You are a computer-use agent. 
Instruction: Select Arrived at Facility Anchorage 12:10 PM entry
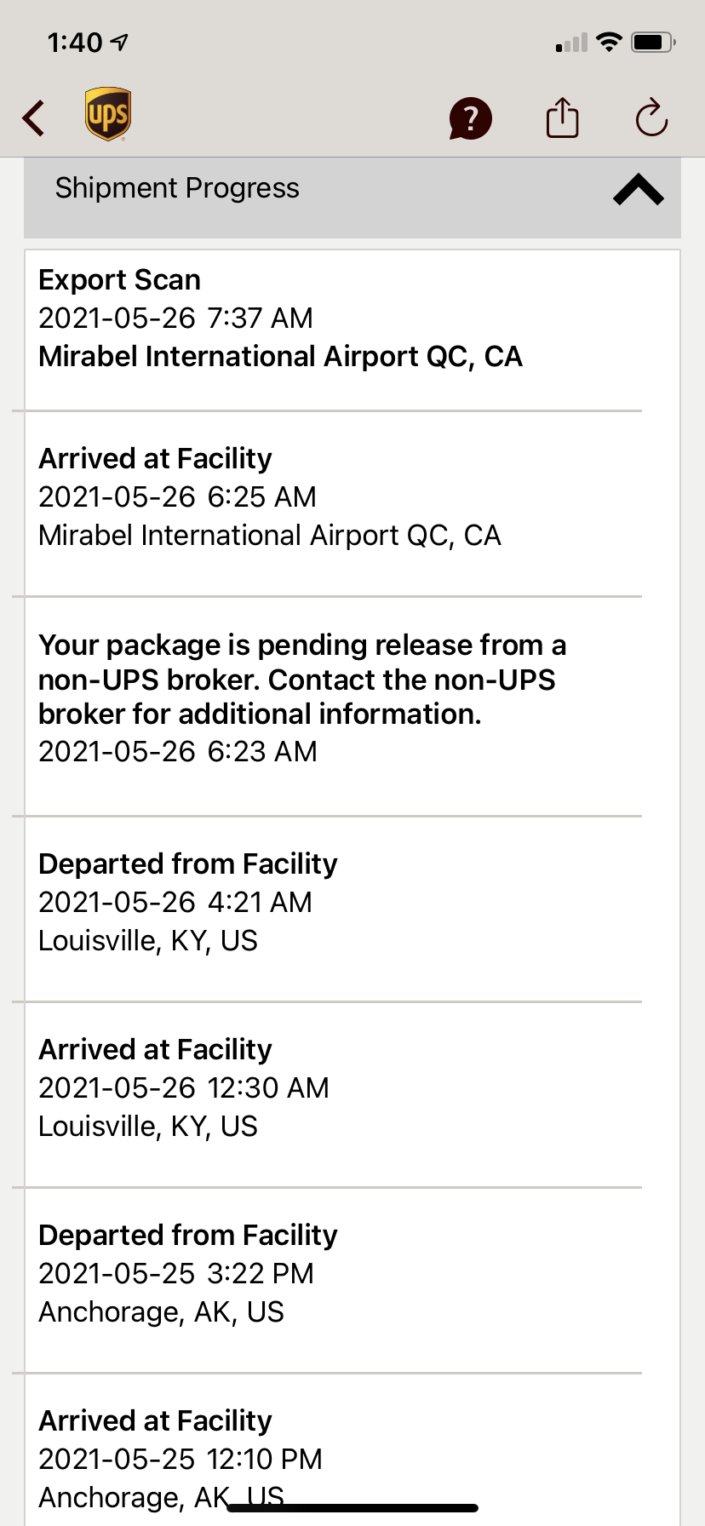pyautogui.click(x=333, y=1450)
